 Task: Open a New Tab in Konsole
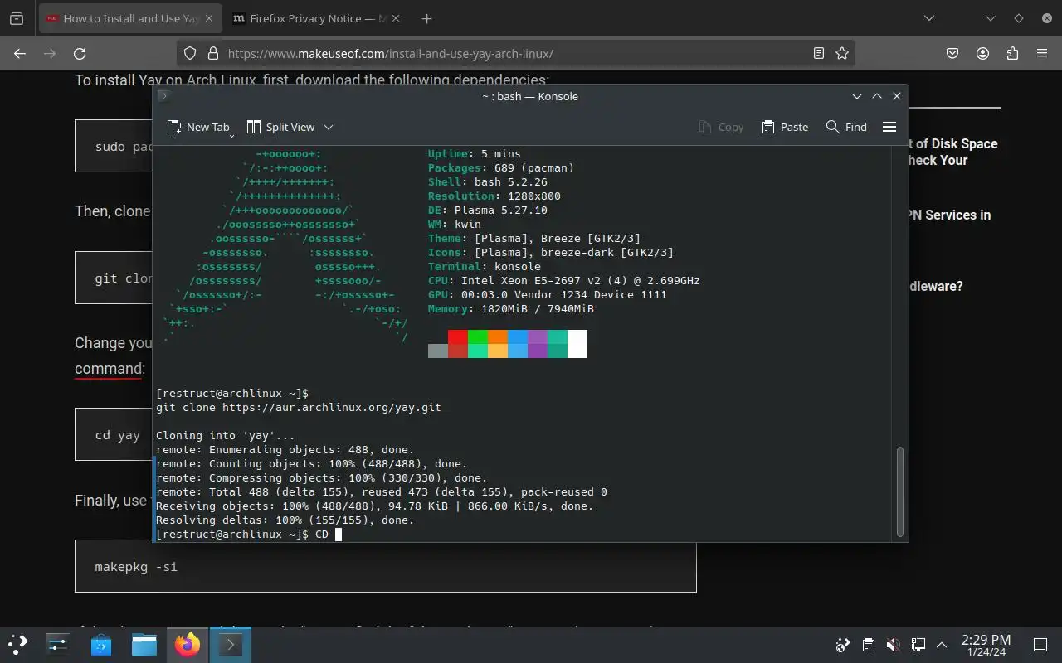point(197,127)
